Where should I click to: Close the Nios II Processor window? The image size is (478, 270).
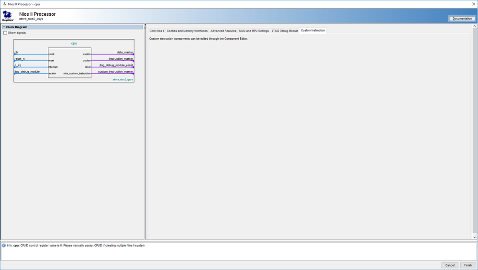point(473,4)
